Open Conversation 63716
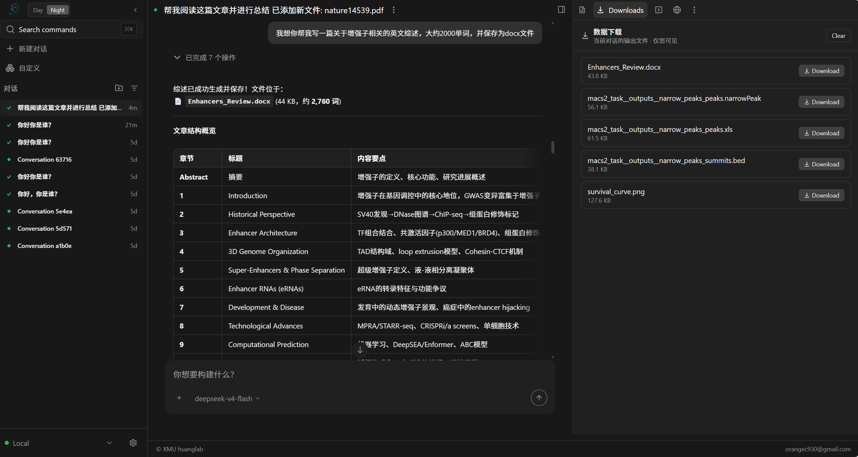Screen dimensions: 858x457 tap(71, 159)
